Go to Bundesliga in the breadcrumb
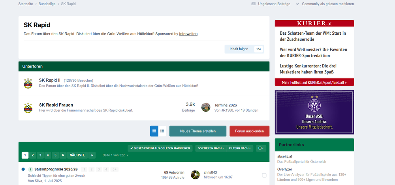Viewport: 395px width, 185px height. point(47,4)
